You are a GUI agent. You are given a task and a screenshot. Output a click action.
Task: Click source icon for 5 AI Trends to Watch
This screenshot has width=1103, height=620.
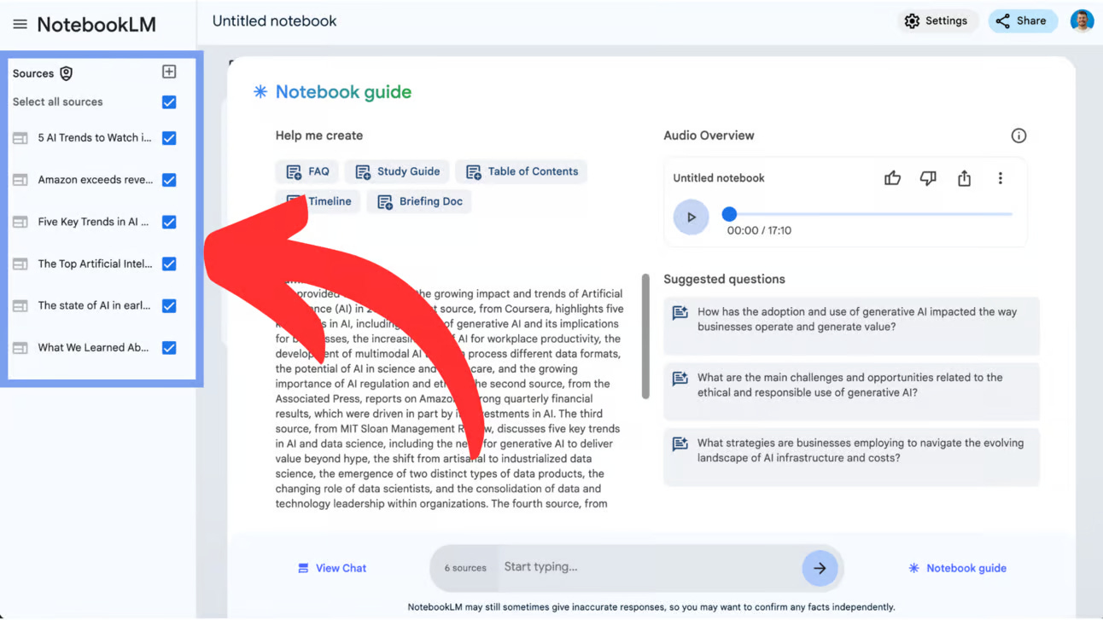(20, 138)
